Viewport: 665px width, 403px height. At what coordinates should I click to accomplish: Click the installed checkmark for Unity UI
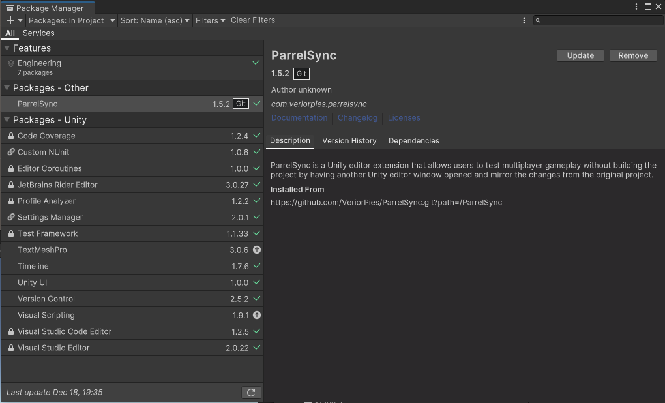pos(257,282)
